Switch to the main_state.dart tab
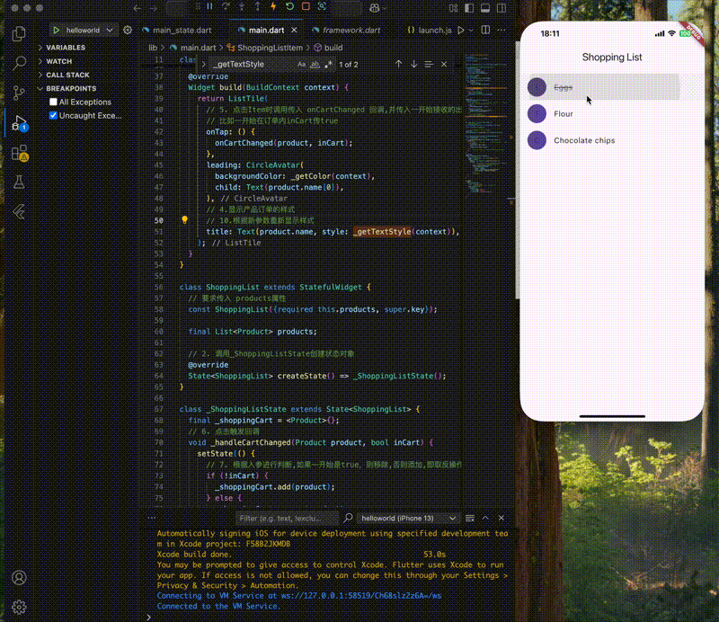Image resolution: width=719 pixels, height=622 pixels. (182, 31)
